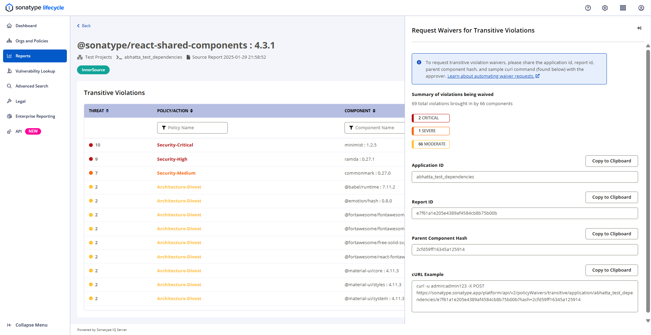Viewport: 651px width, 335px height.
Task: Sort table by POLICY/ACTION column
Action: 175,111
